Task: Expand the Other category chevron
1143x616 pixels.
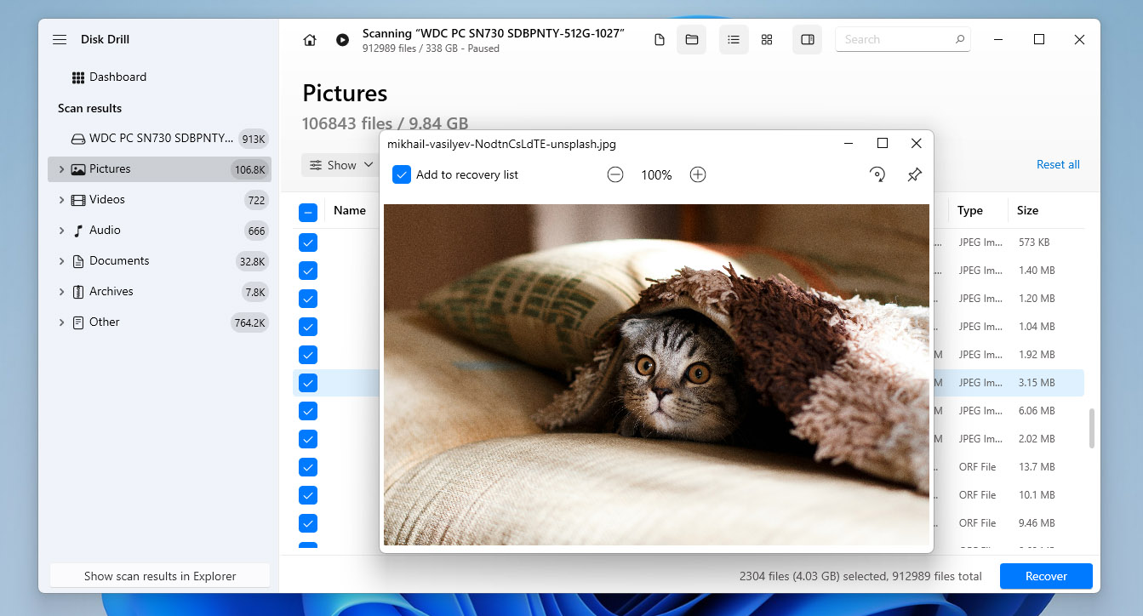Action: pos(61,322)
